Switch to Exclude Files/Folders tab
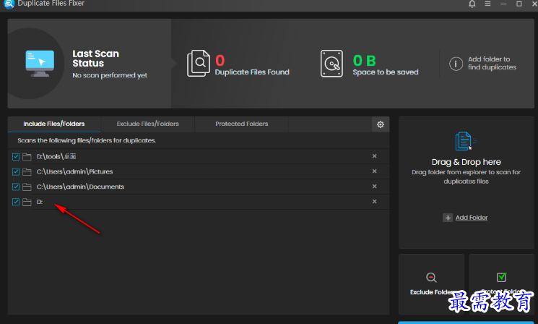The width and height of the screenshot is (538, 324). coord(147,124)
